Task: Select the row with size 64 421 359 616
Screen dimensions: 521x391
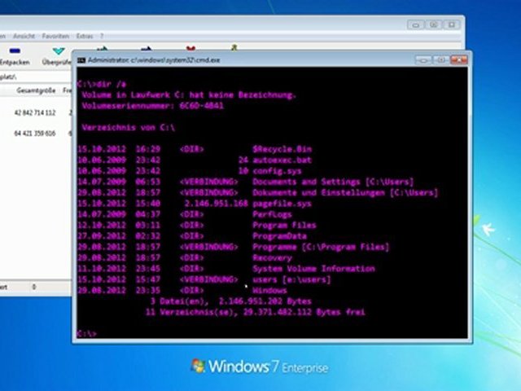Action: point(35,133)
